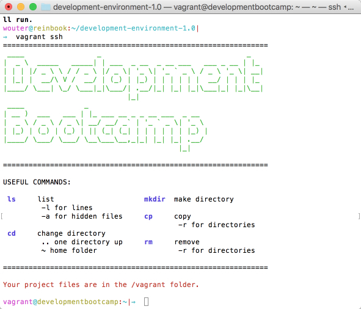Click the ~/development-environment-1.0 path text
Viewport: 361px width, 309px height.
click(133, 28)
